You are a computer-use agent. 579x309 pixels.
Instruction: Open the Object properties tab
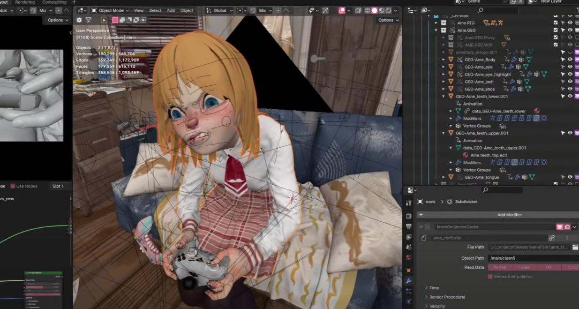(408, 271)
